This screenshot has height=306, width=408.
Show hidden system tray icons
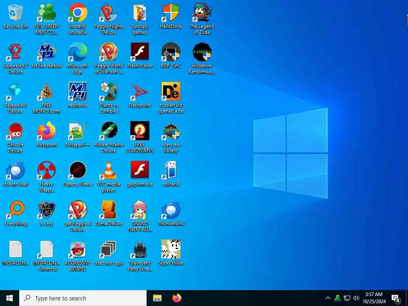(x=328, y=298)
